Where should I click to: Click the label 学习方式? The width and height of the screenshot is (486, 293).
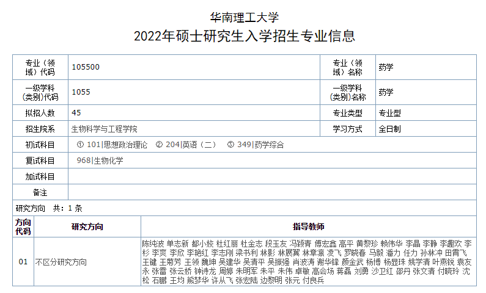pos(347,129)
